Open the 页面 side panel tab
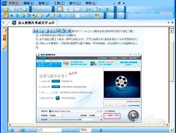 tap(4, 36)
